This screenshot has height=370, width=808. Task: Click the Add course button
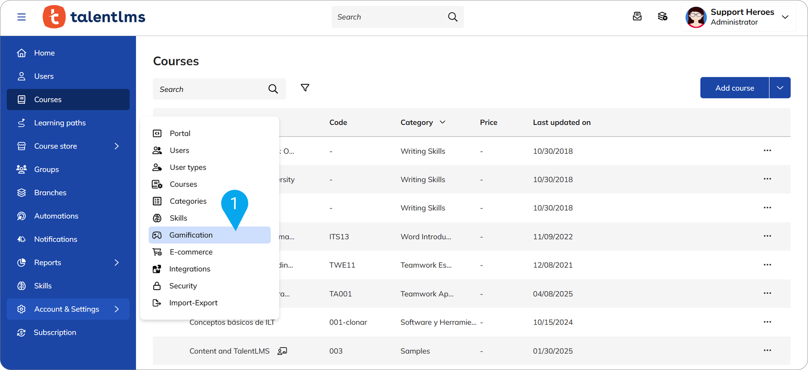pyautogui.click(x=734, y=88)
